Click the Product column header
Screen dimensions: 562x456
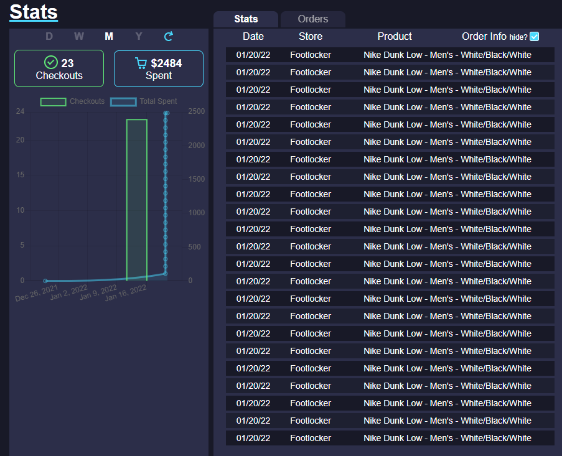pos(394,37)
